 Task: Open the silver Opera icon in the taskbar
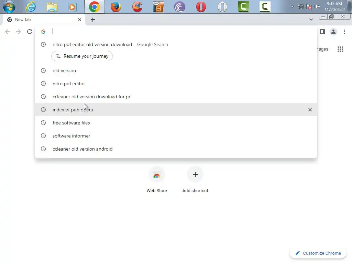coord(222,7)
